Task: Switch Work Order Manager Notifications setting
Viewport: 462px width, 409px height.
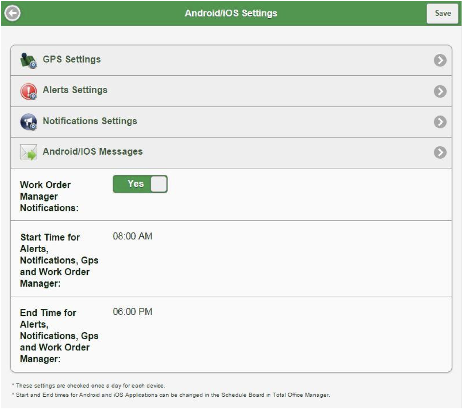Action: tap(140, 184)
